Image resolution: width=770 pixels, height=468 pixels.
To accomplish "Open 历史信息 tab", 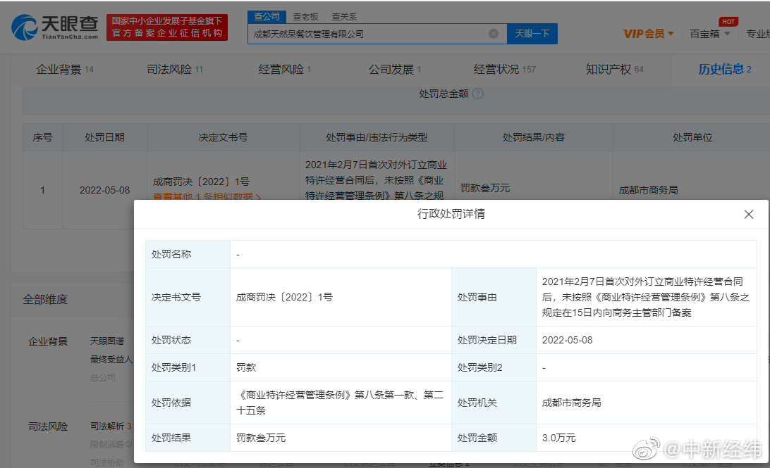I will 725,70.
